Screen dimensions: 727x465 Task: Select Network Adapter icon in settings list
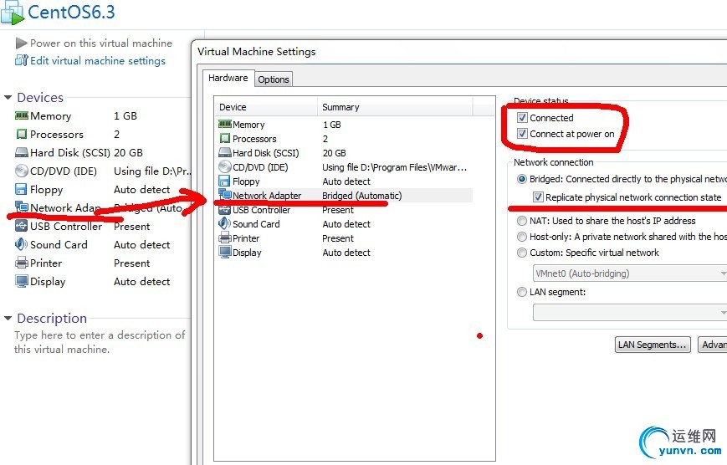tap(224, 195)
